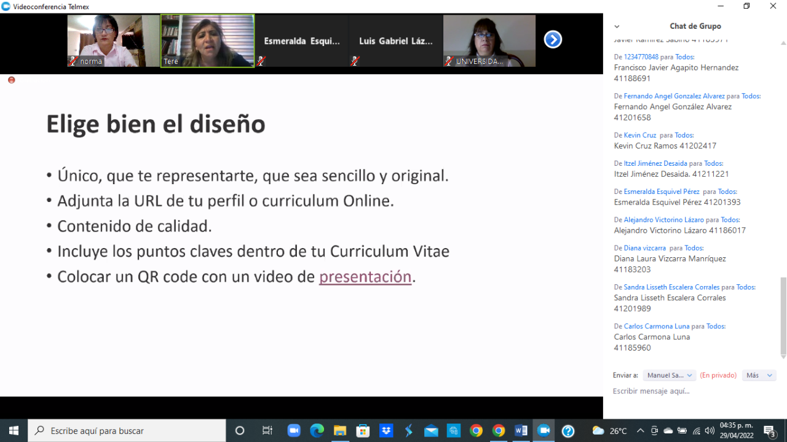
Task: Open the Mail app in taskbar
Action: point(431,430)
